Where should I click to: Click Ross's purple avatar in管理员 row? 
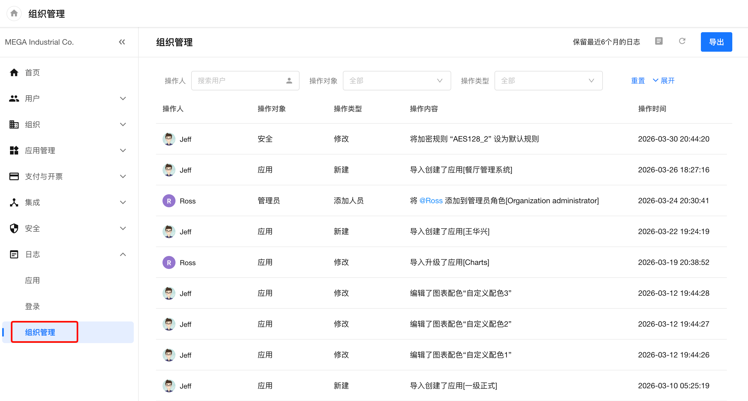pyautogui.click(x=169, y=201)
